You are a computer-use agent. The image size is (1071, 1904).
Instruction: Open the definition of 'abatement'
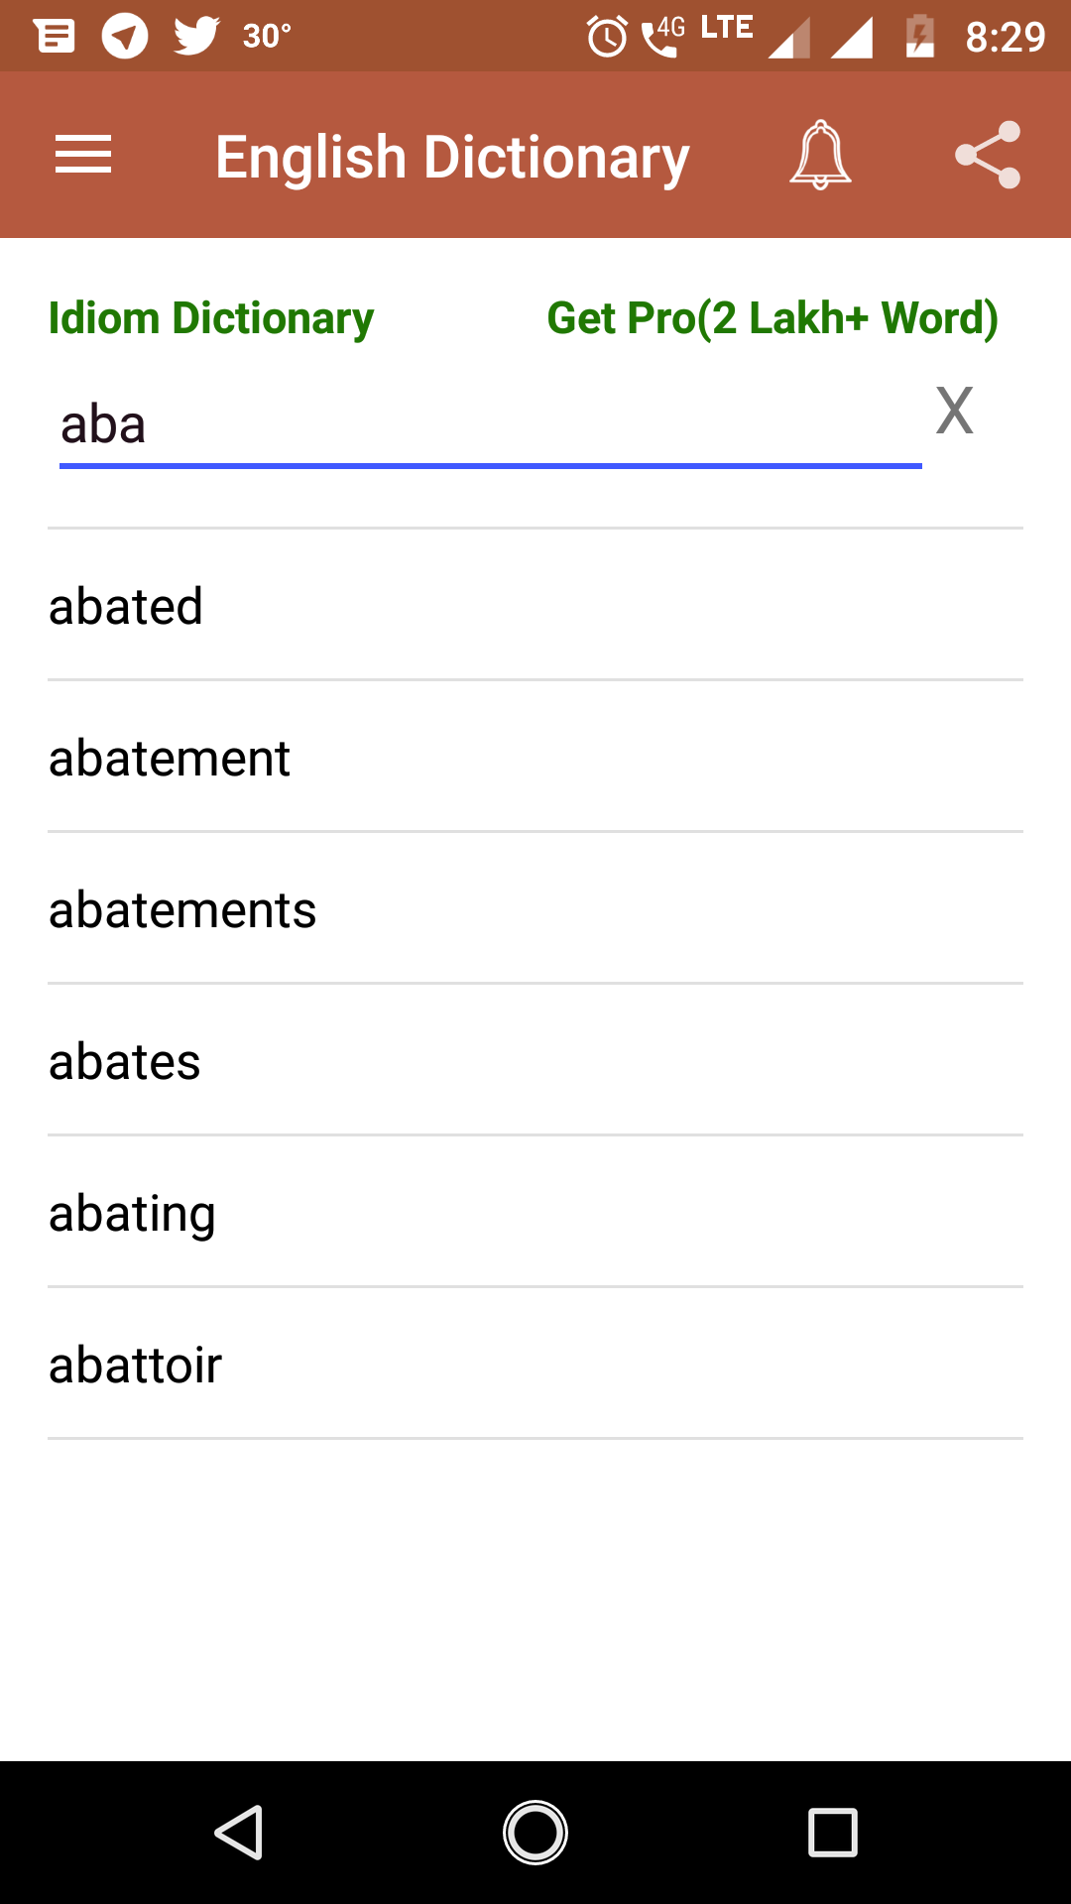(170, 758)
